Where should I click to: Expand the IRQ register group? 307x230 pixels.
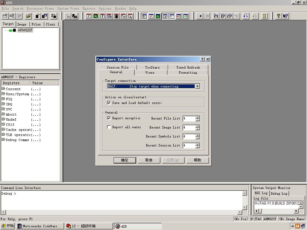point(3,104)
